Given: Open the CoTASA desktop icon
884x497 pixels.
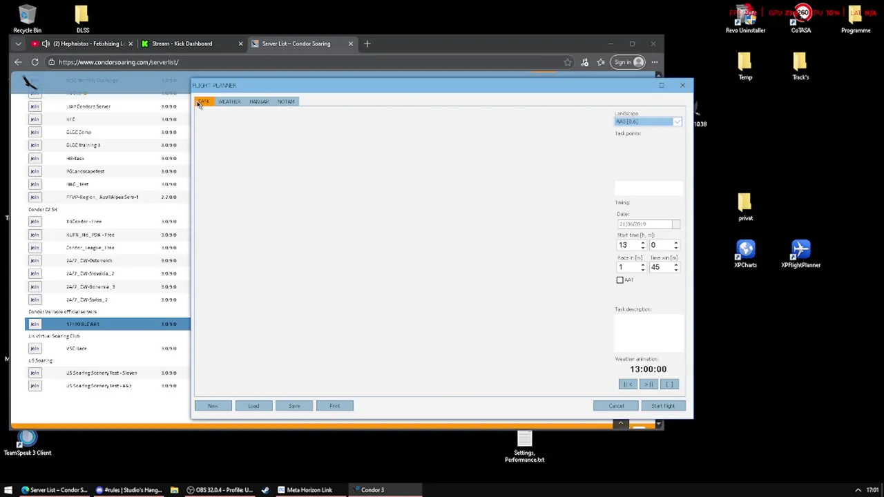Looking at the screenshot, I should [x=801, y=19].
